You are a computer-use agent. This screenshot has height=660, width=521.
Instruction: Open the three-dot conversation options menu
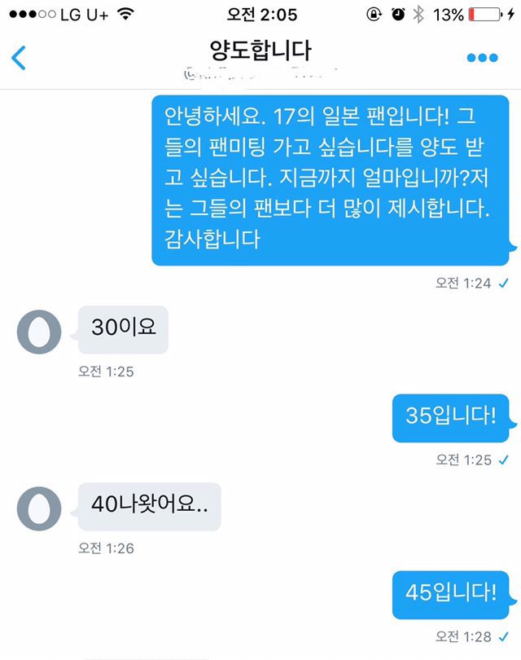(x=482, y=58)
